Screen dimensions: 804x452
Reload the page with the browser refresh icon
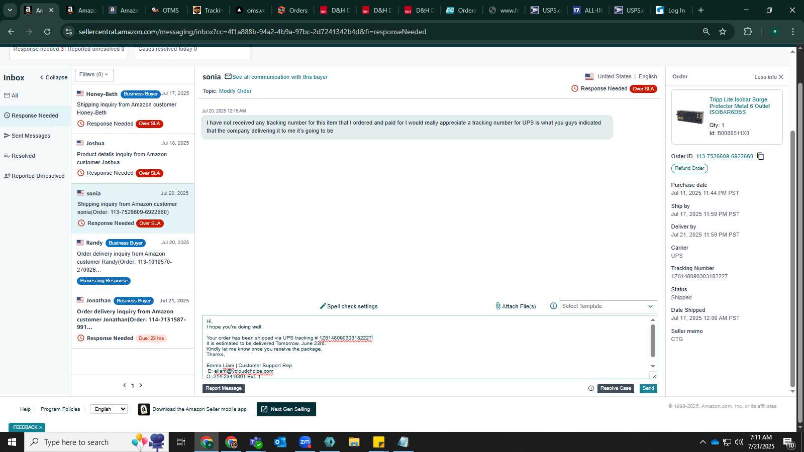(47, 32)
